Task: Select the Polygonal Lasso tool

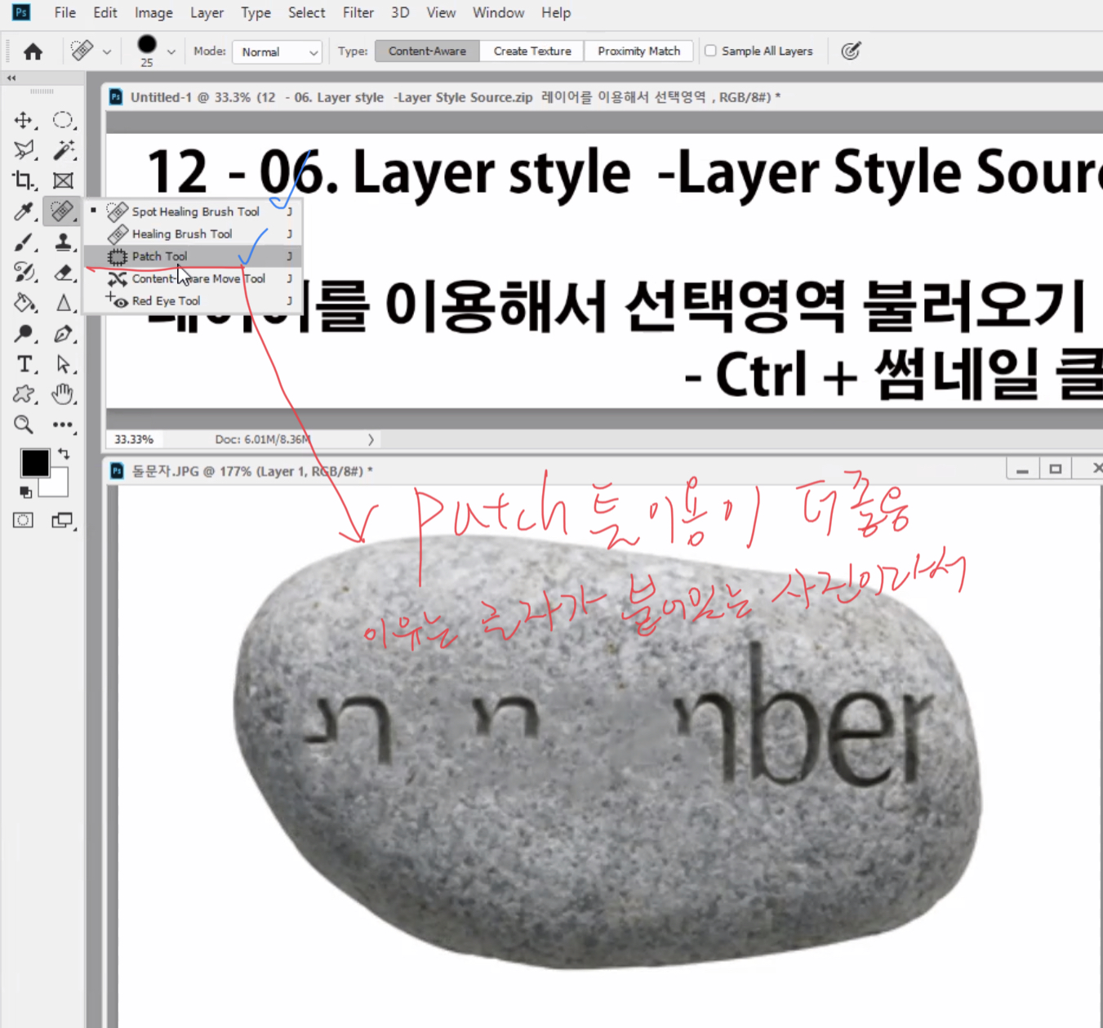Action: 24,150
